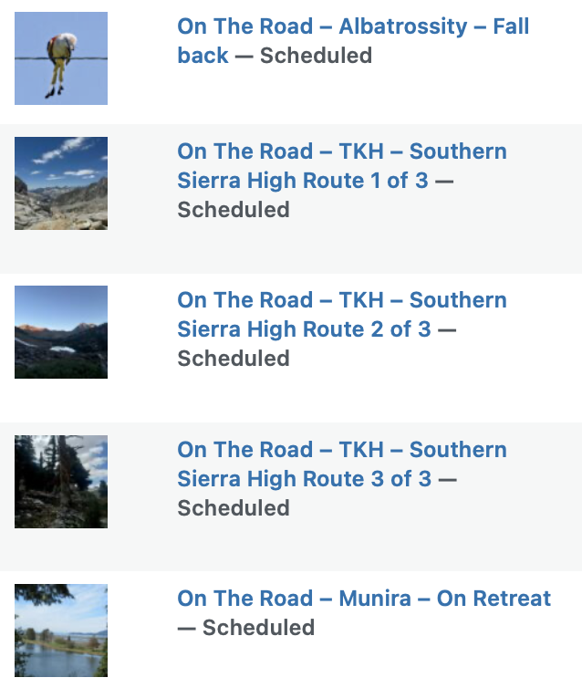Open the Munira – On Retreat post link
582x688 pixels.
[364, 599]
